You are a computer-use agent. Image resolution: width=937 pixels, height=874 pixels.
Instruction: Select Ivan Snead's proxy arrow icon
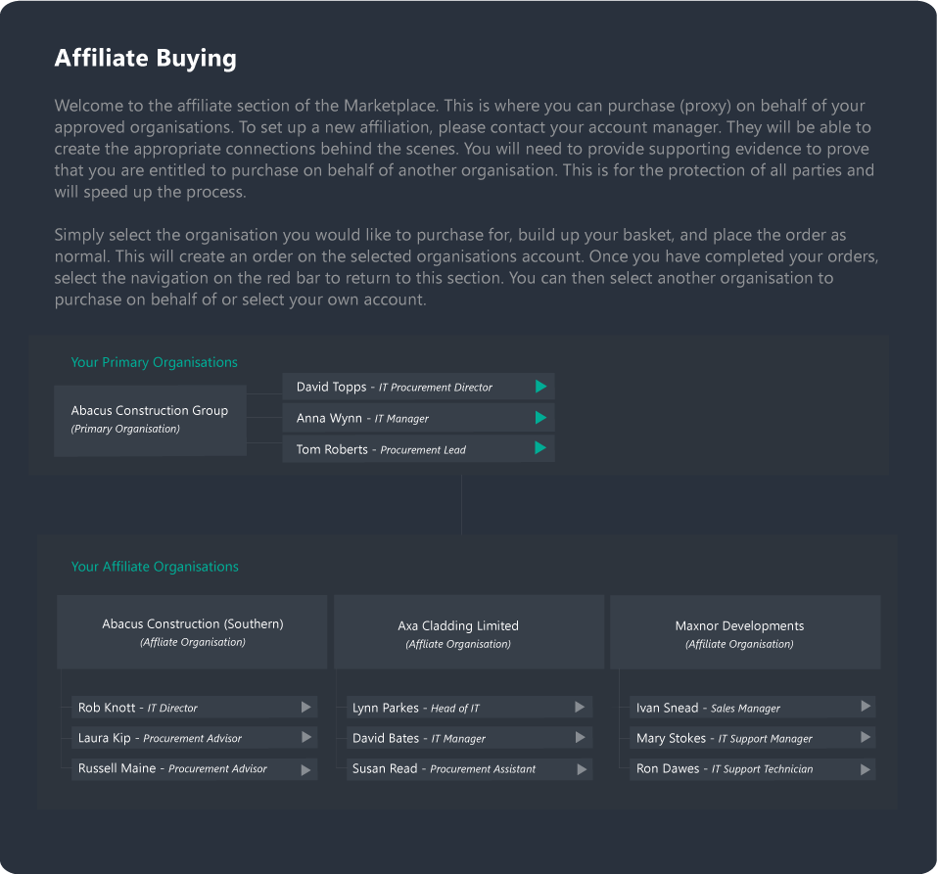pos(864,707)
